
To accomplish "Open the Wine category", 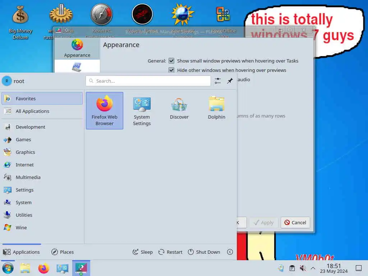I will (42, 227).
